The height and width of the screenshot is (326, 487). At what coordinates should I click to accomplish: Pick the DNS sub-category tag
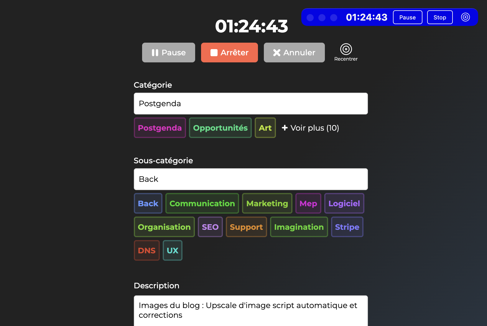tap(147, 250)
